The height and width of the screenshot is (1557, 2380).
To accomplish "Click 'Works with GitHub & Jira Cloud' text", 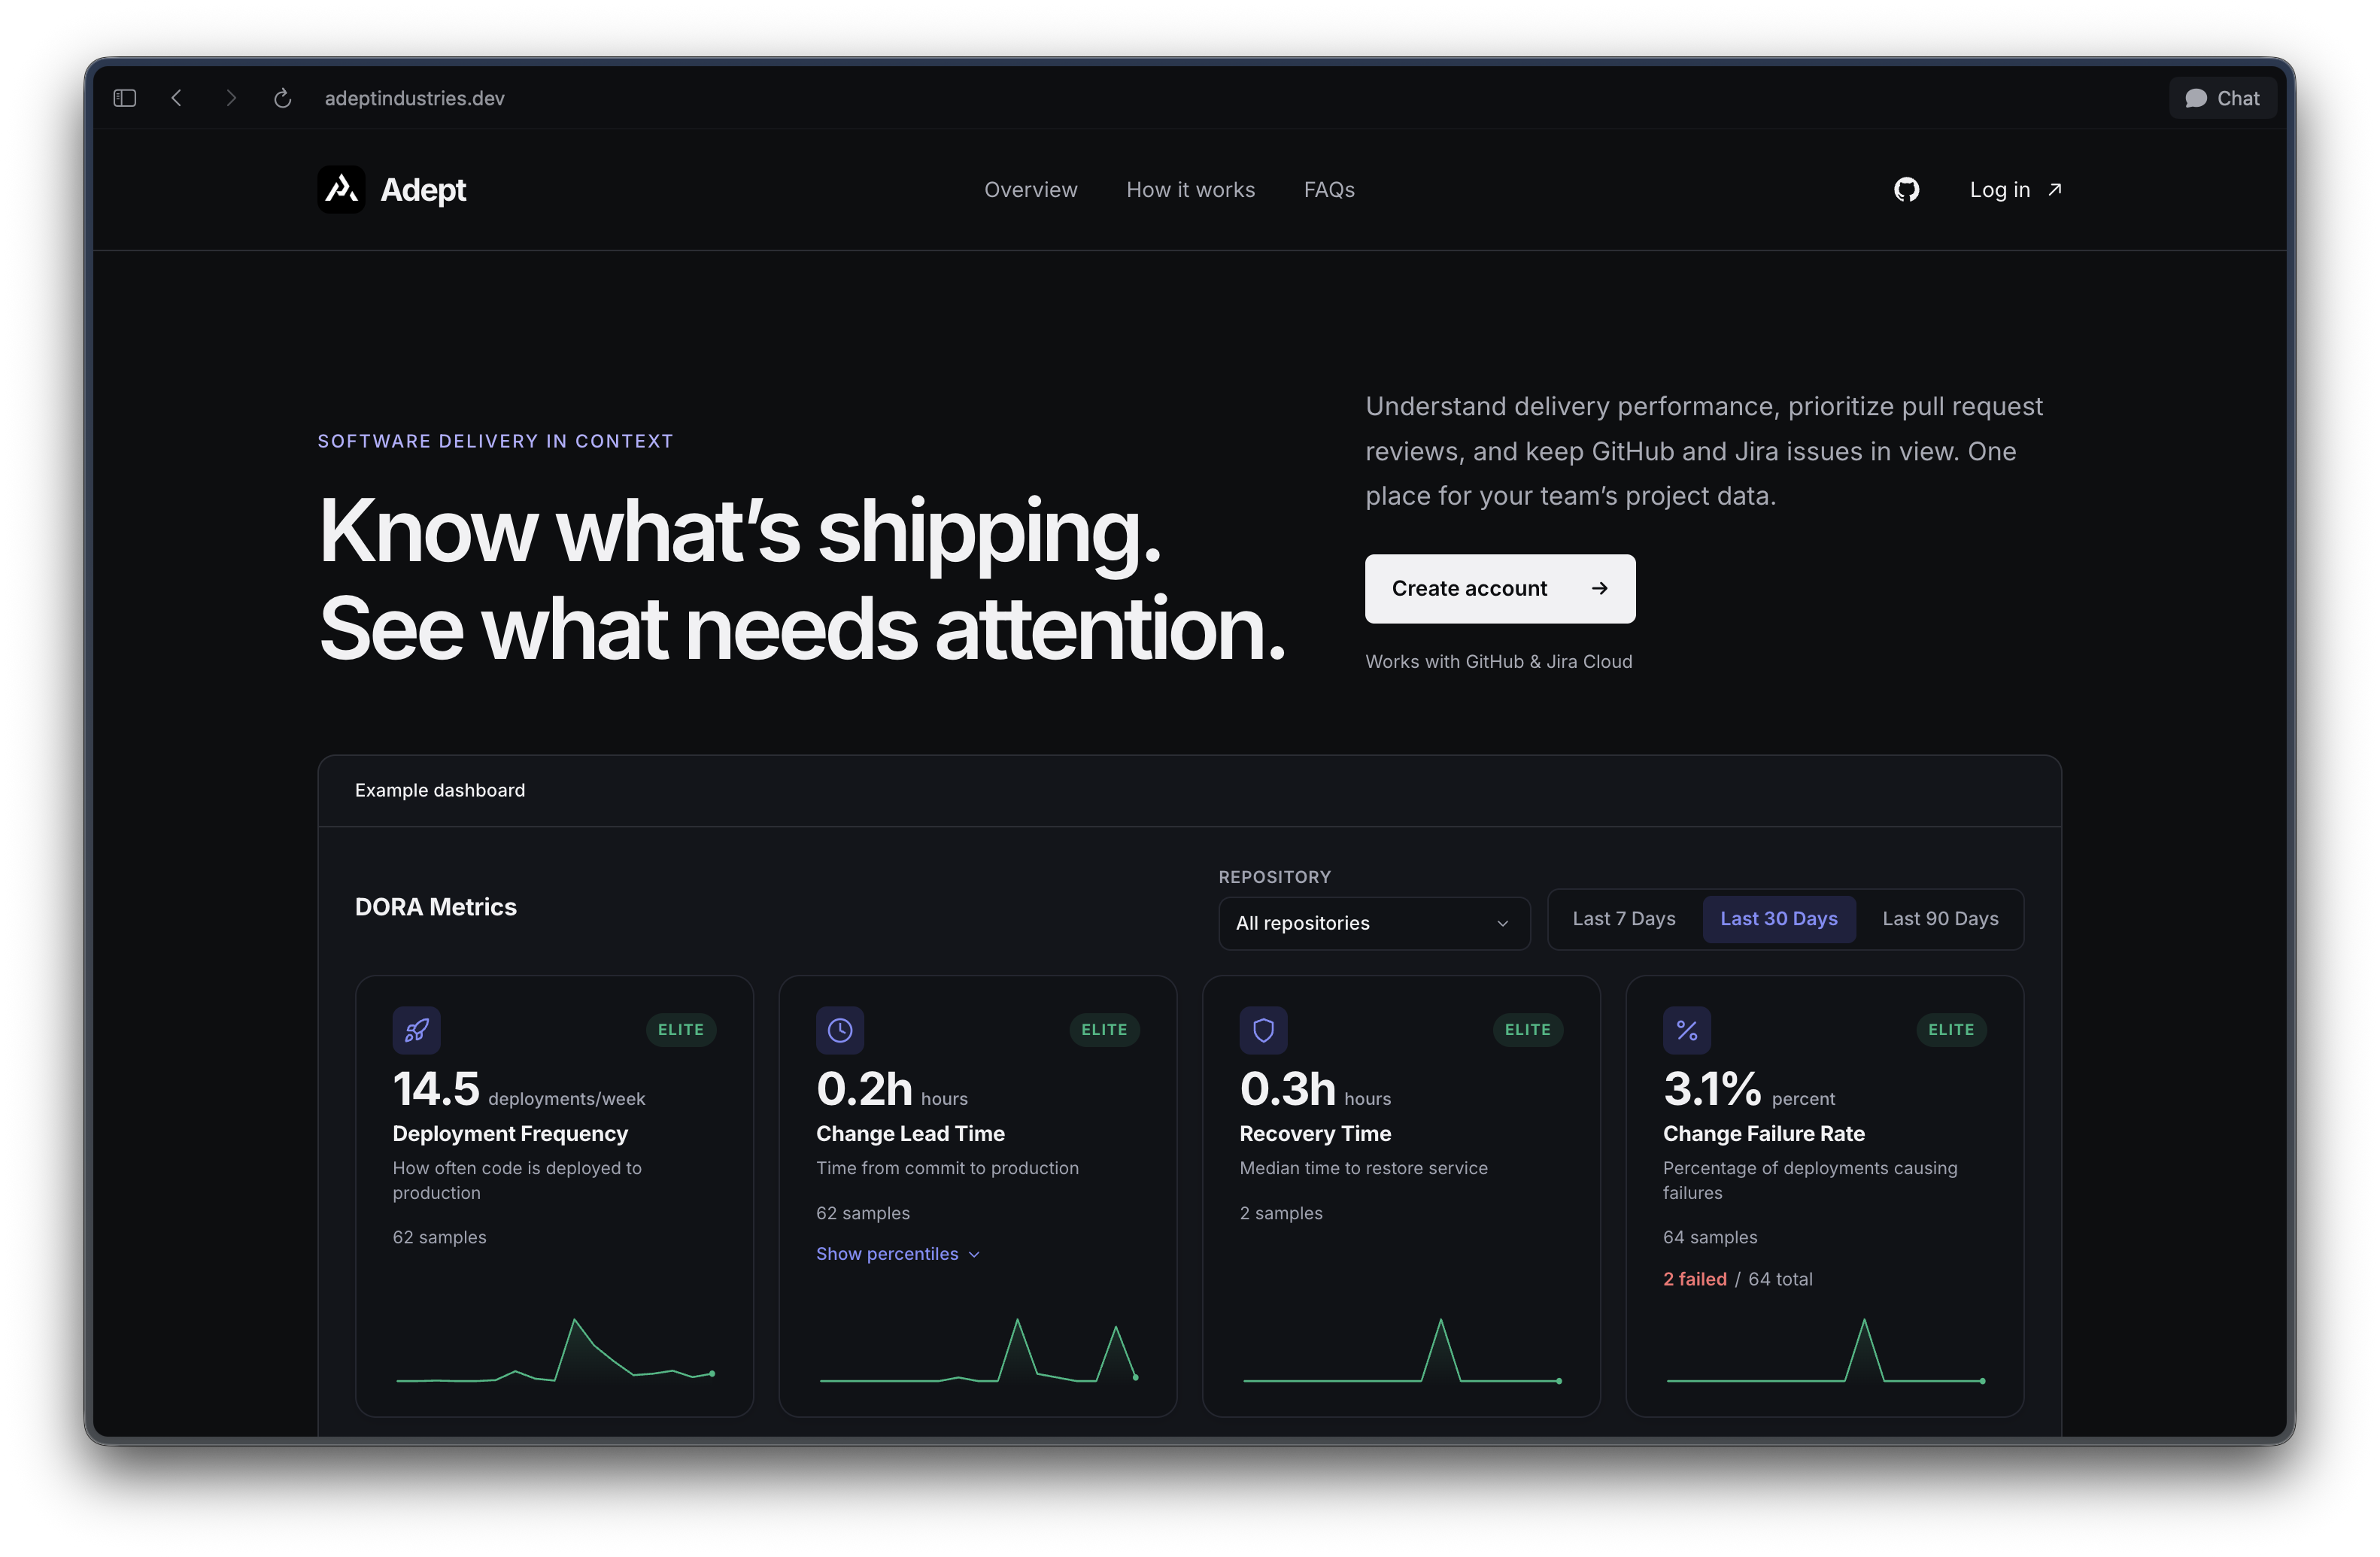I will coord(1499,661).
